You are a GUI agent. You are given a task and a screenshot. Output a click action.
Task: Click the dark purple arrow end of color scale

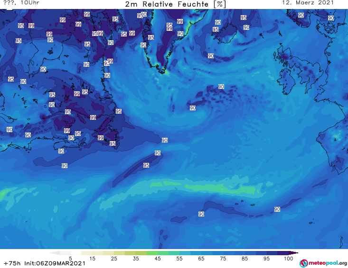(293, 253)
